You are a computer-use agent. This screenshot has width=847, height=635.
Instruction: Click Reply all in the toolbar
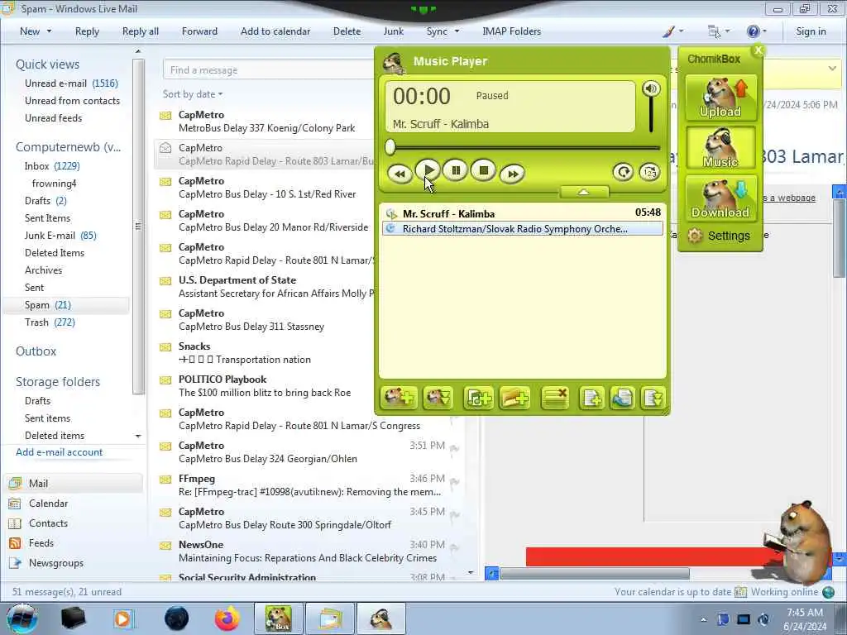click(141, 31)
